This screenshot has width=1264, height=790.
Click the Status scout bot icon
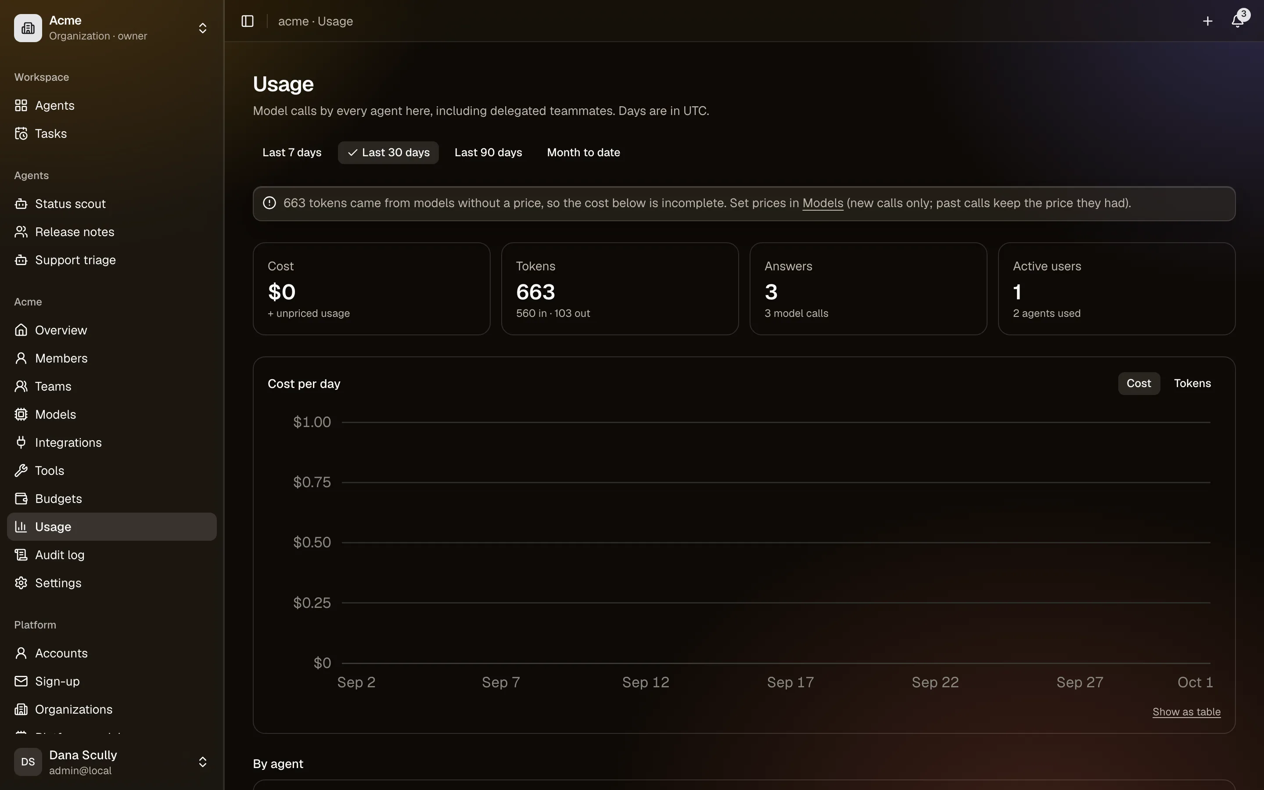21,204
